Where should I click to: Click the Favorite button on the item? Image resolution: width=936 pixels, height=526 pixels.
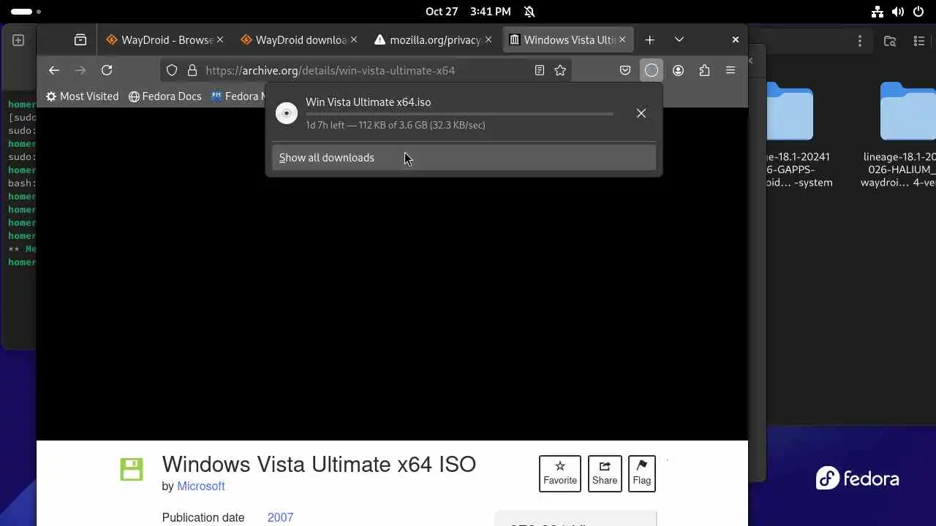tap(560, 473)
